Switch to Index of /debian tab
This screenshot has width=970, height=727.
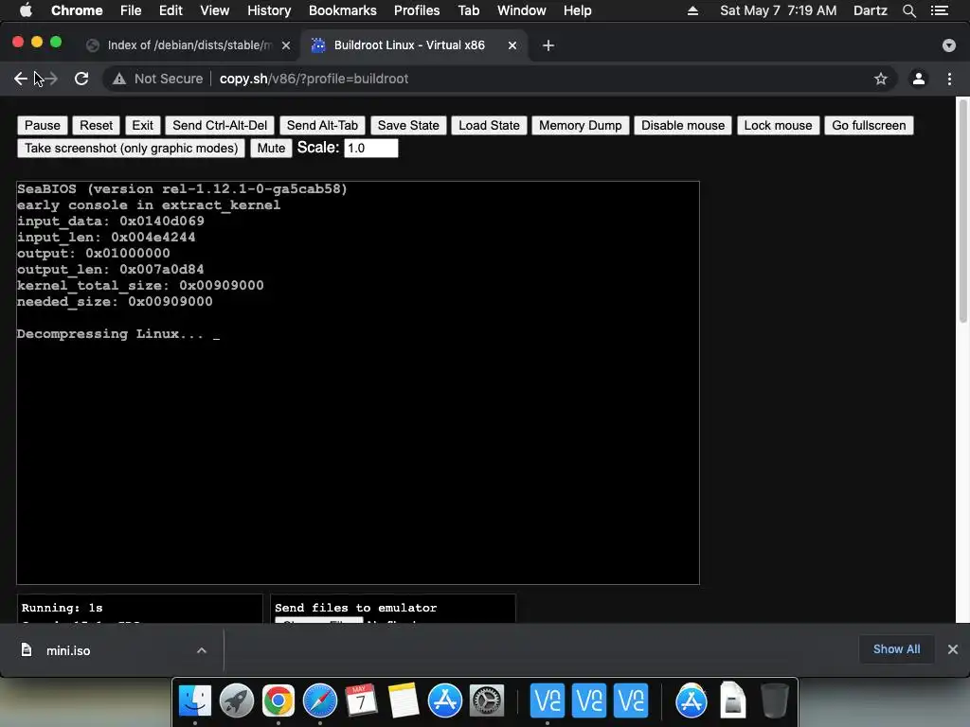point(189,45)
